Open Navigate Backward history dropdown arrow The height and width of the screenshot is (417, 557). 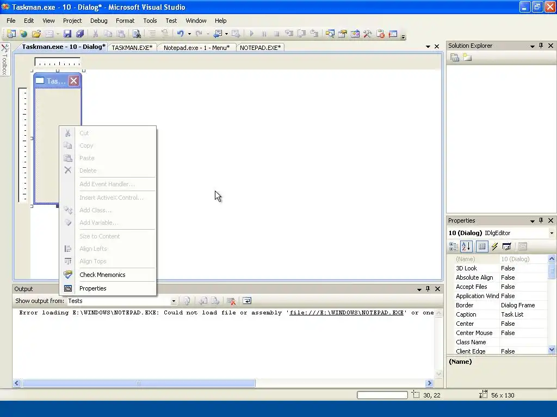[226, 34]
